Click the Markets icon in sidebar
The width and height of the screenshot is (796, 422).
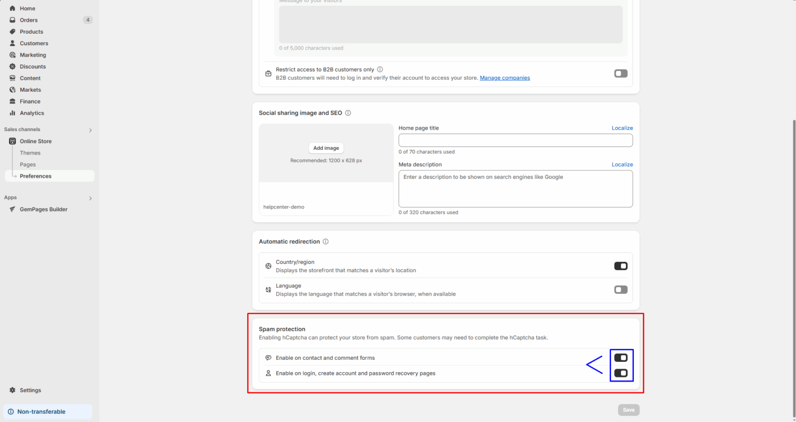click(x=13, y=90)
